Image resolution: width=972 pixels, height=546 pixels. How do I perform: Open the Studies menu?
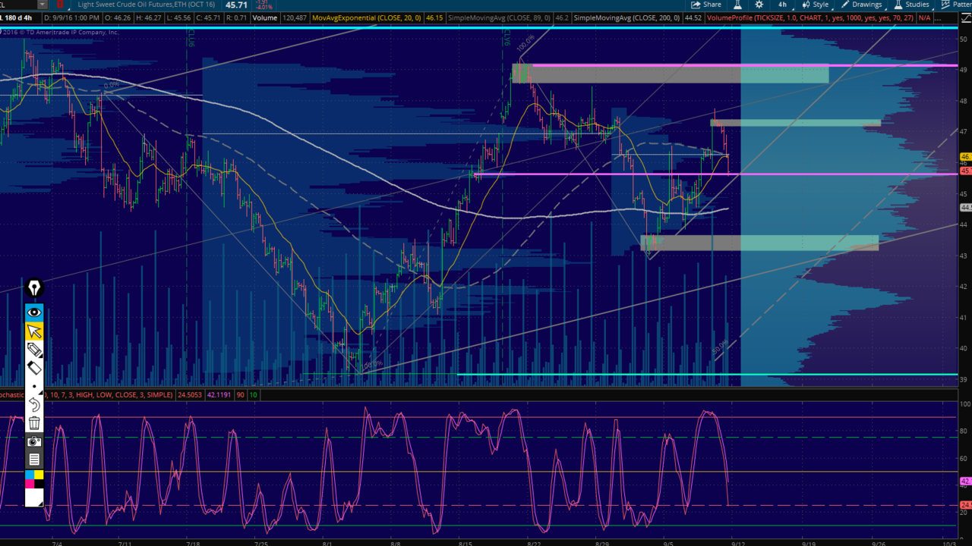point(911,5)
